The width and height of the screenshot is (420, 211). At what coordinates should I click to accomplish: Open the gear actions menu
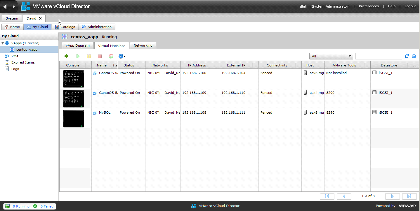point(122,56)
